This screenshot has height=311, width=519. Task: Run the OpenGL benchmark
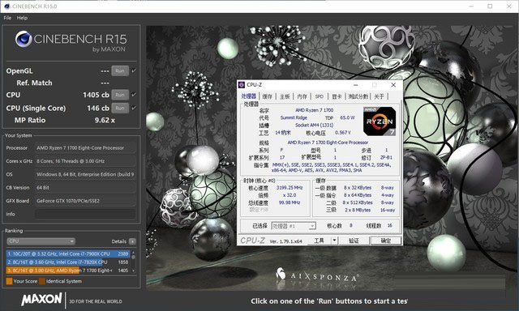[x=120, y=70]
